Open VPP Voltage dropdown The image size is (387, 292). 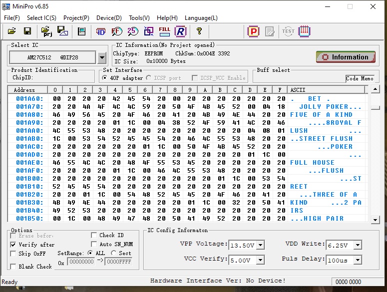coord(260,245)
